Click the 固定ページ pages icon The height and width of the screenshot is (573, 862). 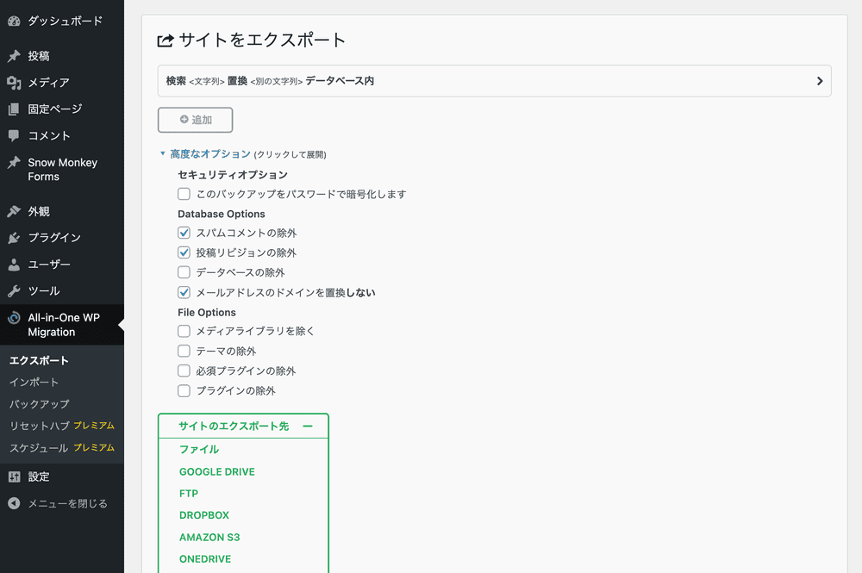point(13,109)
